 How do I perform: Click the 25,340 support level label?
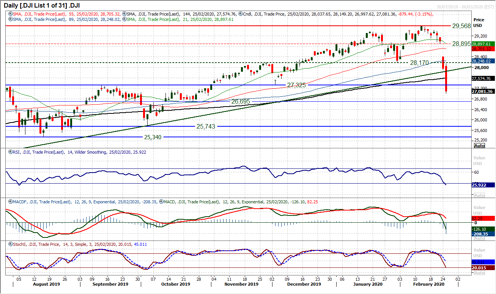[153, 137]
